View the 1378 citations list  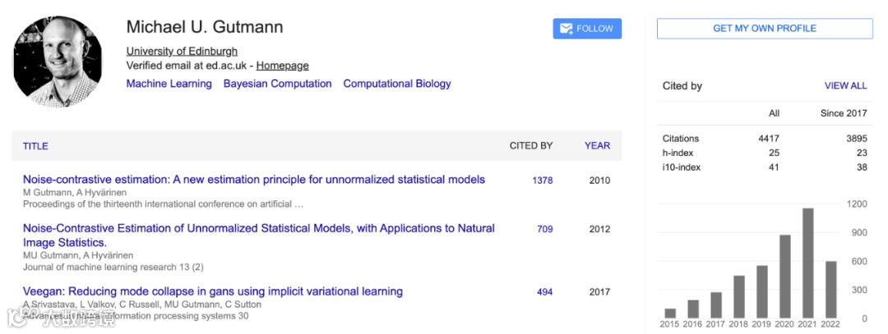542,181
